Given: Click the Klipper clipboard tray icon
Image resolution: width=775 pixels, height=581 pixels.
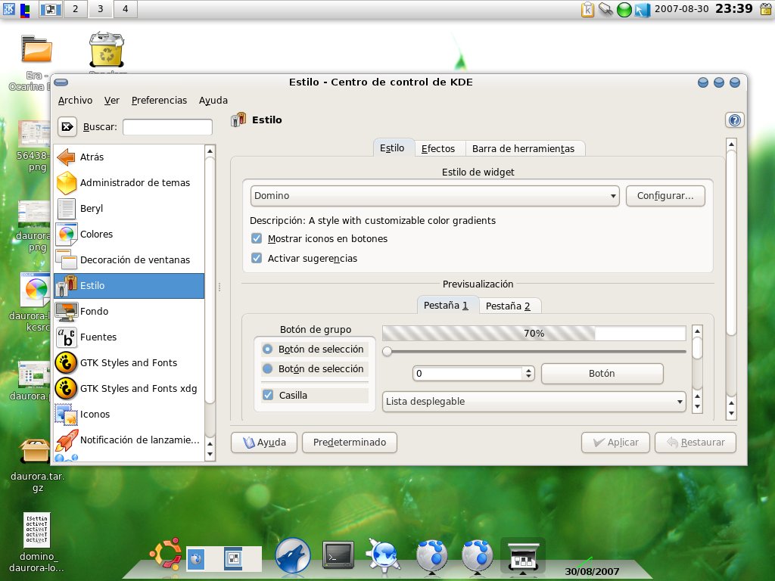Looking at the screenshot, I should (587, 9).
